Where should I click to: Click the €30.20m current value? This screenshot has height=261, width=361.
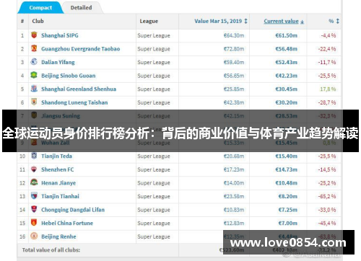pyautogui.click(x=286, y=102)
